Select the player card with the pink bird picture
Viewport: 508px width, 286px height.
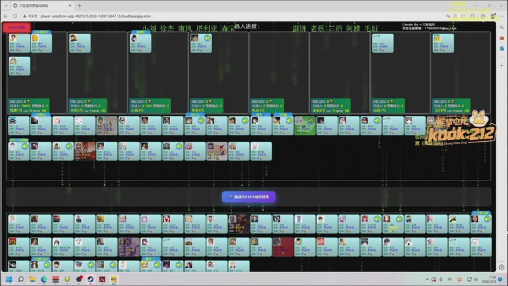coord(217,151)
